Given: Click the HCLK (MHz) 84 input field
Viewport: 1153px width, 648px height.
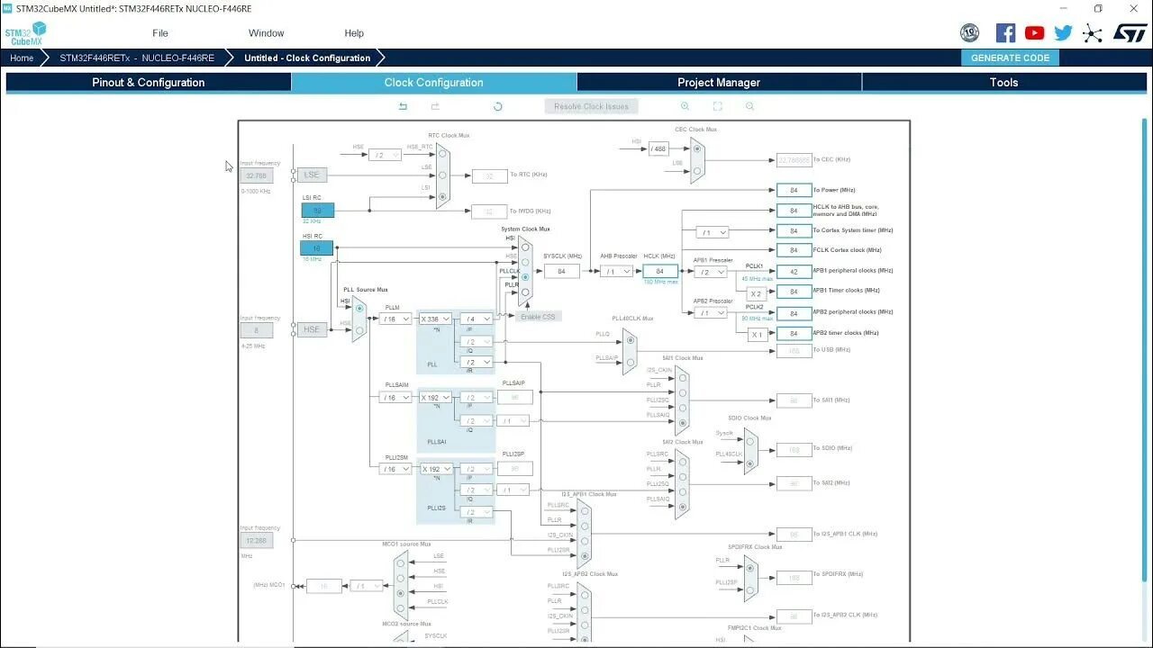Looking at the screenshot, I should pyautogui.click(x=660, y=272).
